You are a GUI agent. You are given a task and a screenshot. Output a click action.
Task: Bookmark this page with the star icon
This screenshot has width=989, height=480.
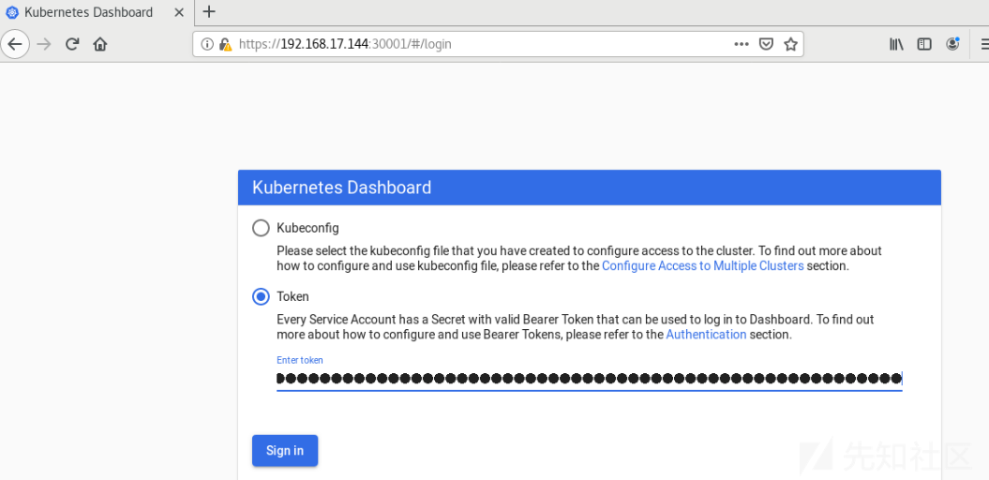click(x=790, y=44)
